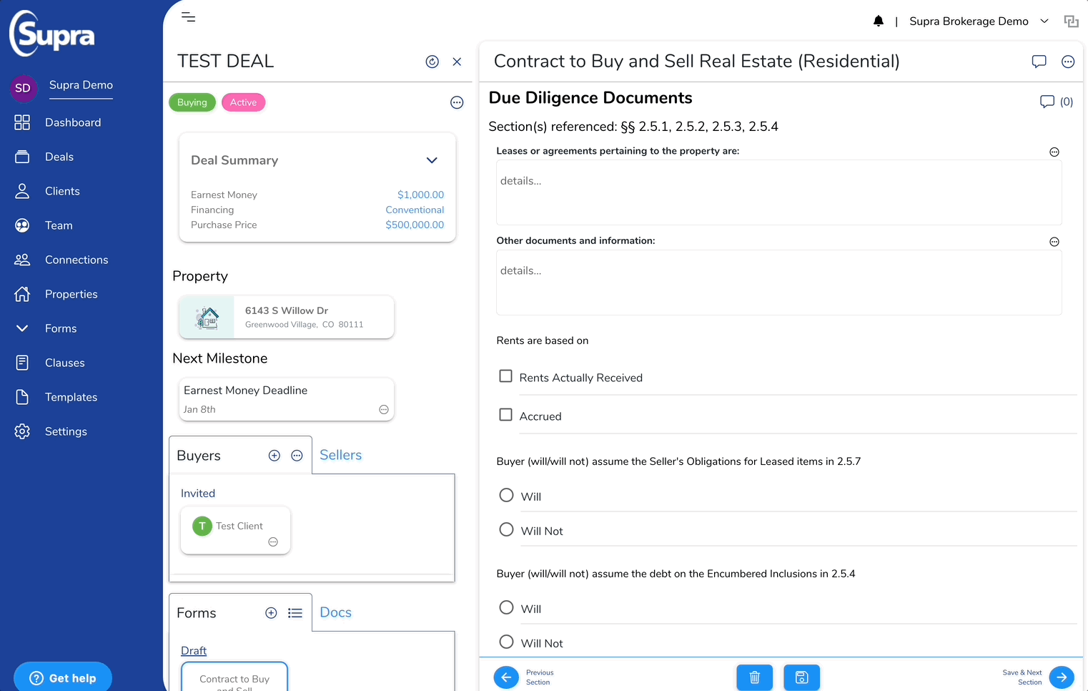Click the Supra Demo profile name
1088x691 pixels.
(x=81, y=85)
